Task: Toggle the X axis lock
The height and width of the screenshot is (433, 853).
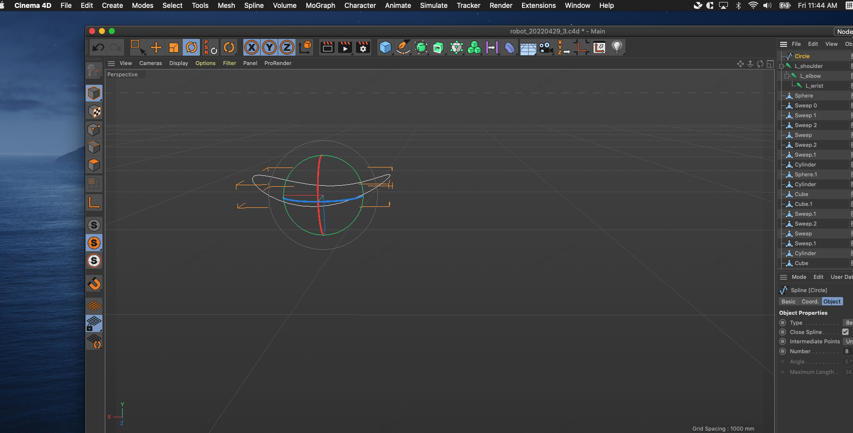Action: pyautogui.click(x=252, y=47)
